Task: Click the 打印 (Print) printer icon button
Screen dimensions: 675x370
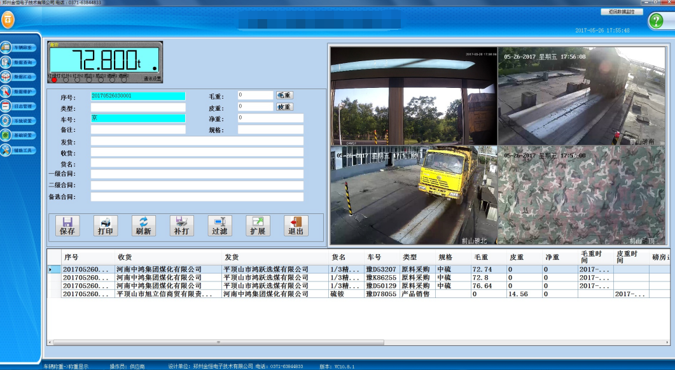Action: [x=106, y=226]
